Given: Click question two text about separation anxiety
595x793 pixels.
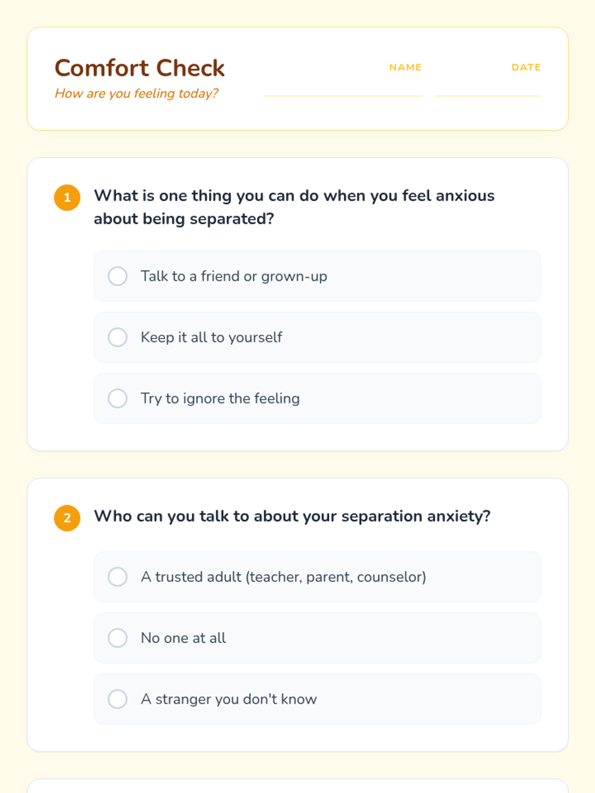Looking at the screenshot, I should pos(292,516).
